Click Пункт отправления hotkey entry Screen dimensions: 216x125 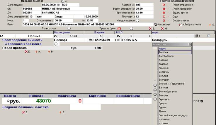(x=183, y=5)
